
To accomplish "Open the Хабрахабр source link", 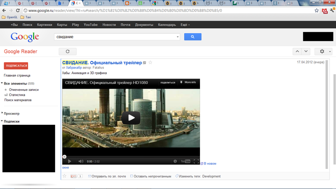I will (x=74, y=68).
